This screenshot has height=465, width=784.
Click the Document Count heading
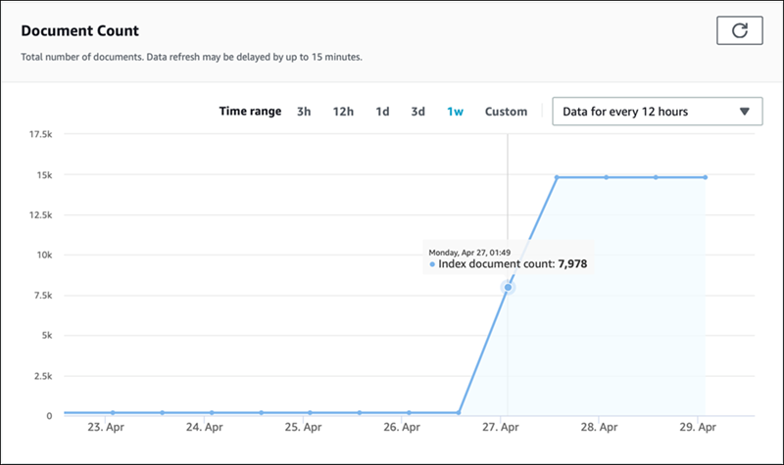(x=79, y=31)
